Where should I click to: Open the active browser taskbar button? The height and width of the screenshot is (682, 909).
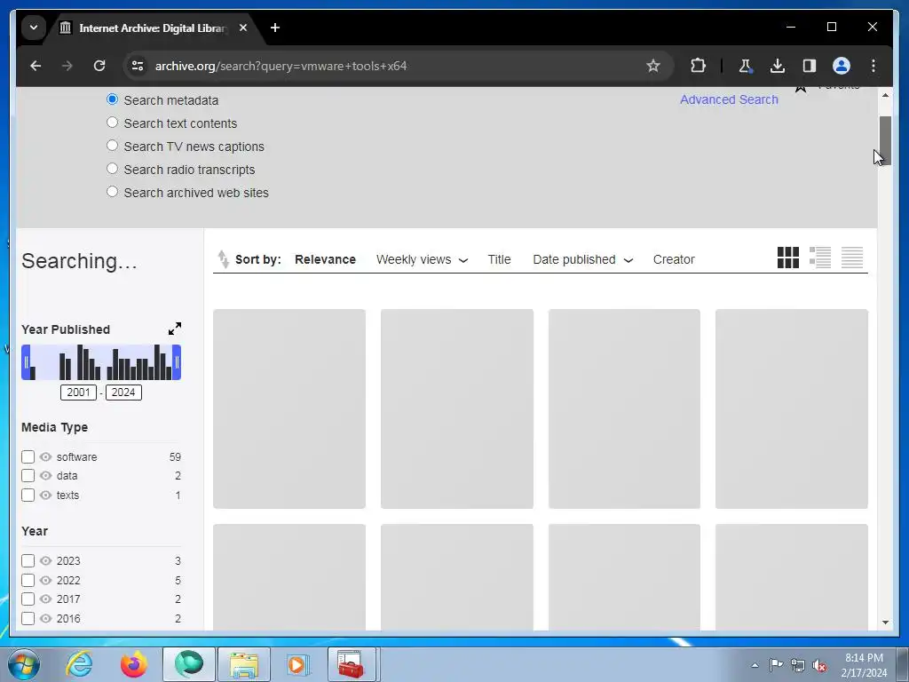pyautogui.click(x=189, y=664)
